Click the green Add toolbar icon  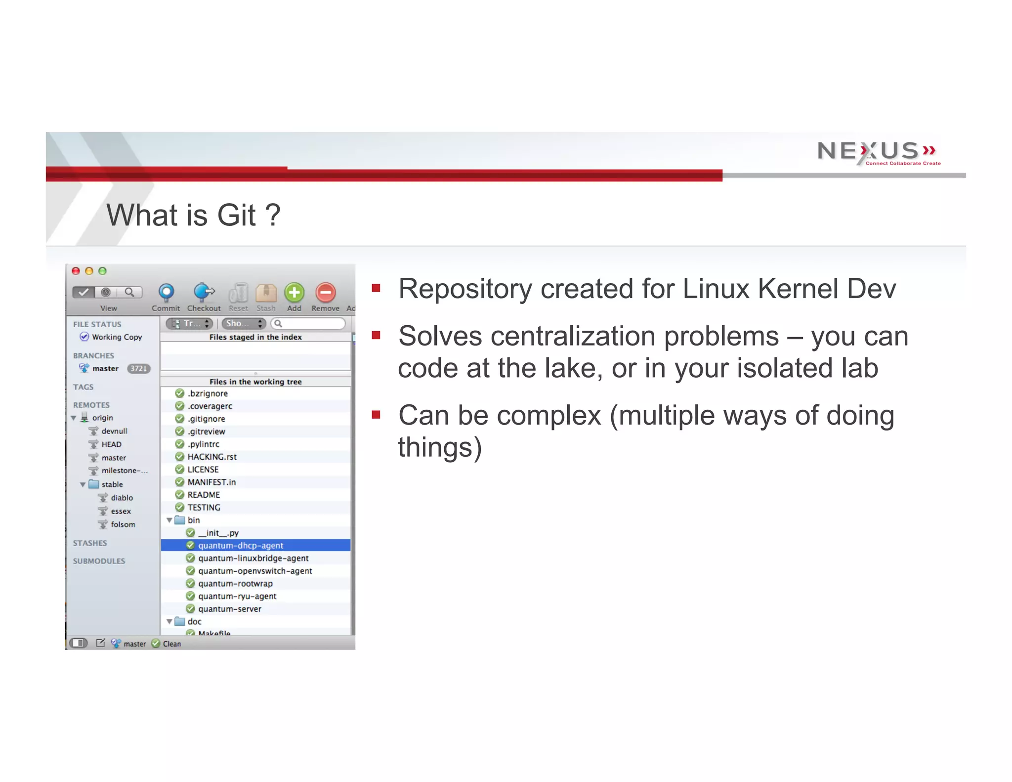click(x=295, y=293)
